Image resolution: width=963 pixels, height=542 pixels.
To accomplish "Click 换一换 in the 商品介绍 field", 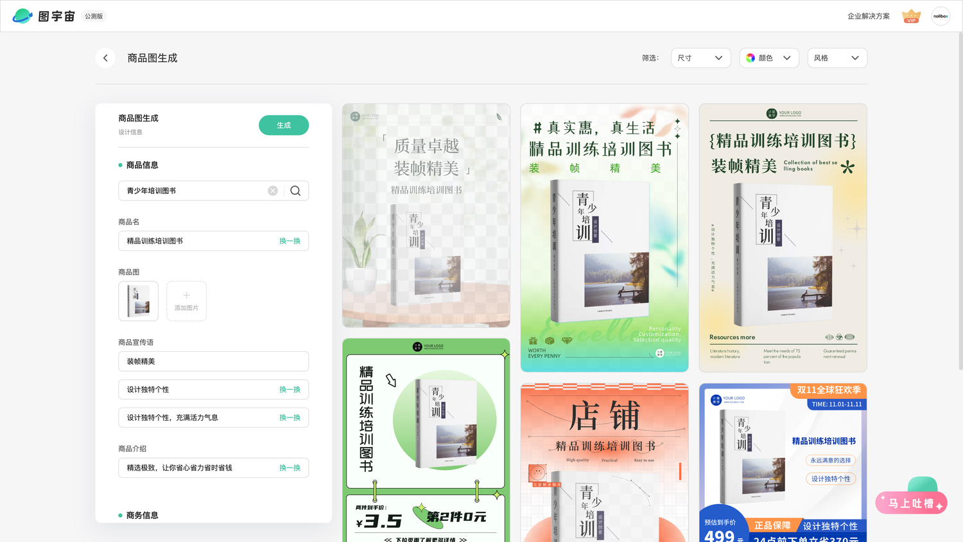I will 290,468.
